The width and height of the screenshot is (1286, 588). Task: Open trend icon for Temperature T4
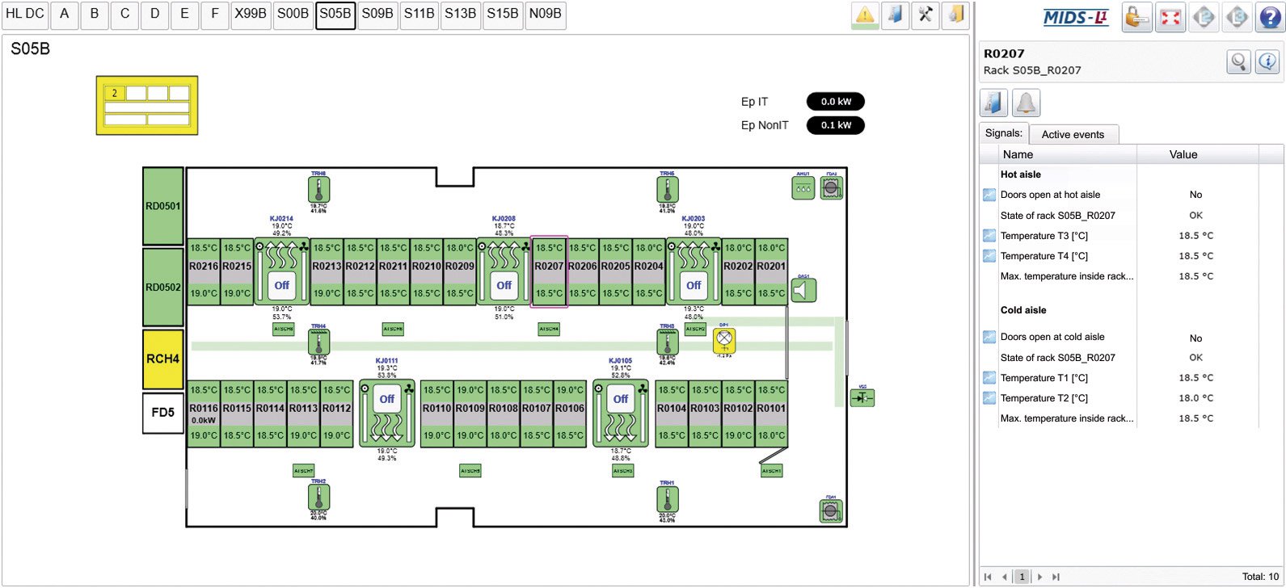(x=989, y=256)
